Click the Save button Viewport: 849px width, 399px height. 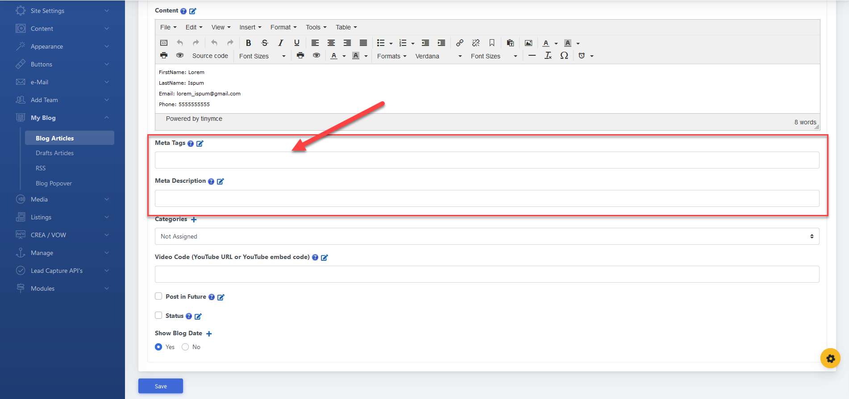(x=161, y=386)
